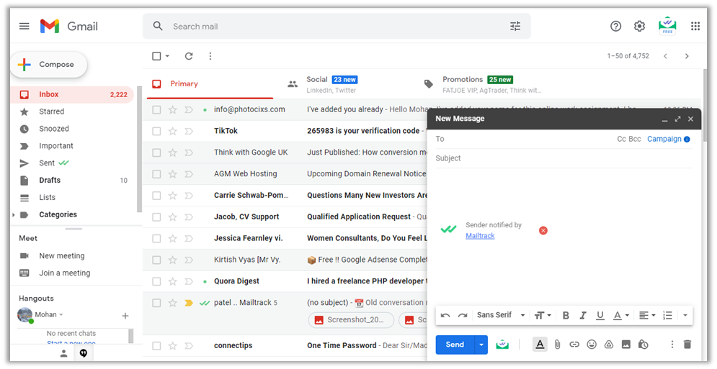The image size is (717, 369).
Task: Attach files with the paperclip icon
Action: tap(557, 345)
